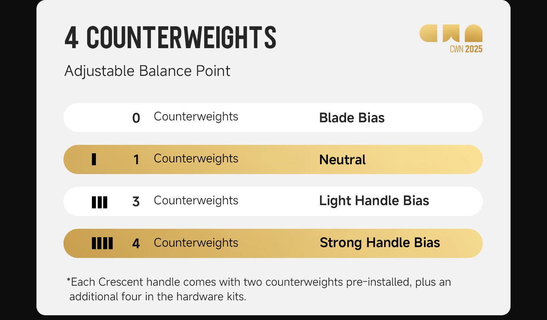
Task: Click the "Adjustable Balance Point" subtitle
Action: (147, 71)
